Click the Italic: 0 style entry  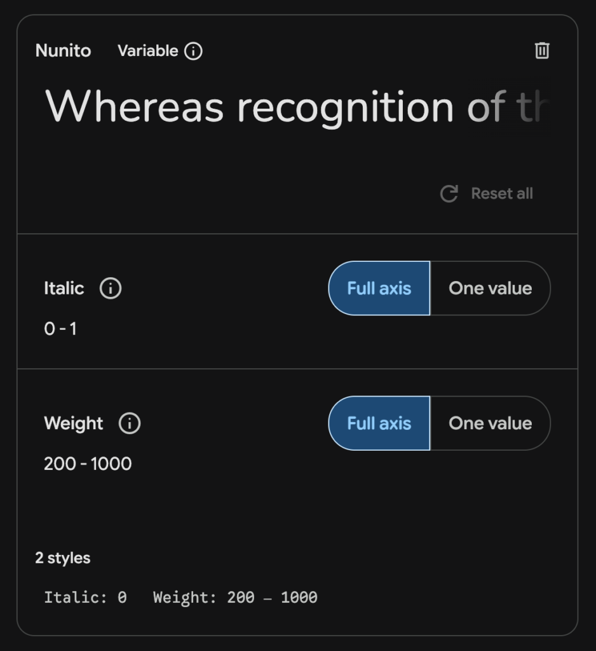[x=83, y=597]
